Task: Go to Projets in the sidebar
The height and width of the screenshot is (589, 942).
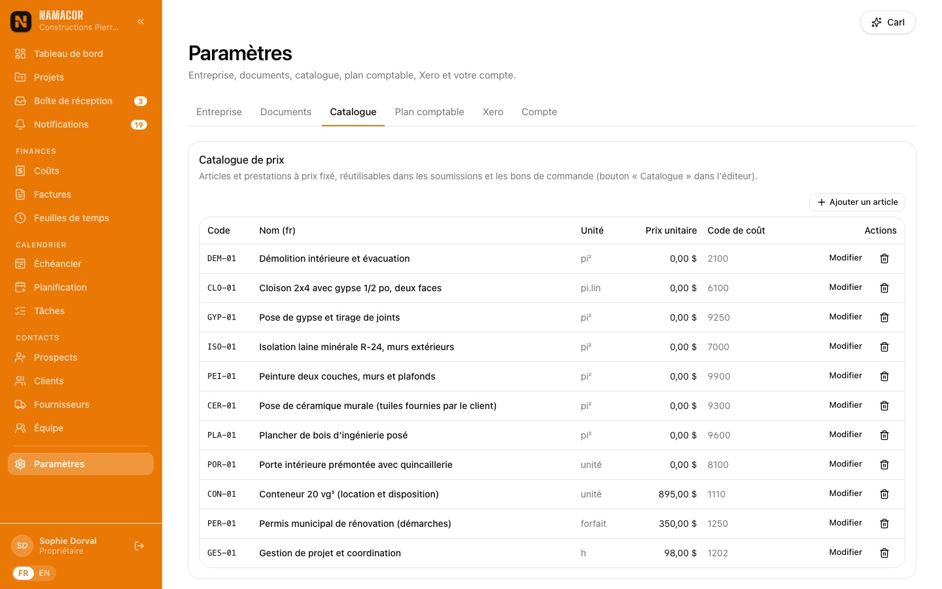Action: pos(80,77)
